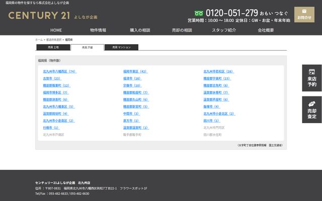Click the CENTURY 21 よしなが企画 logo

53,16
